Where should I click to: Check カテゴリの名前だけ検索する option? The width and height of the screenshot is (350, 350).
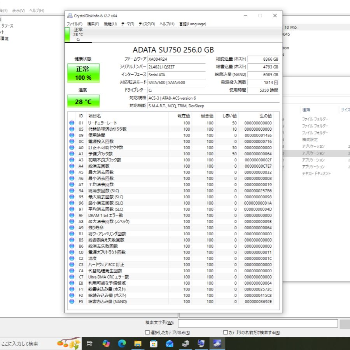pyautogui.click(x=226, y=332)
